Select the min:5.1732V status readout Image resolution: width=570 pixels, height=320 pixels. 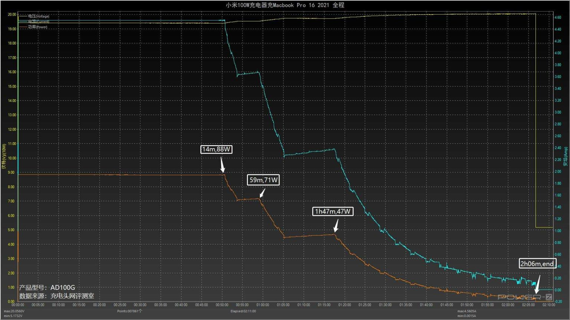click(13, 316)
